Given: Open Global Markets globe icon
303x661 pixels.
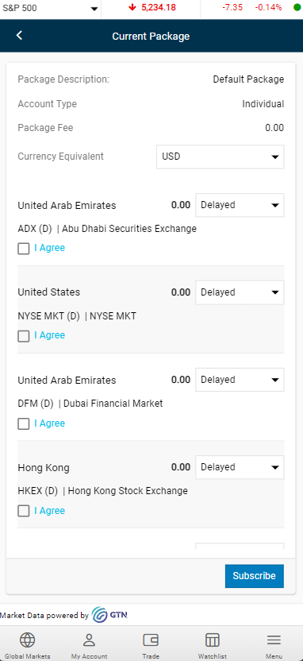Looking at the screenshot, I should 27,640.
